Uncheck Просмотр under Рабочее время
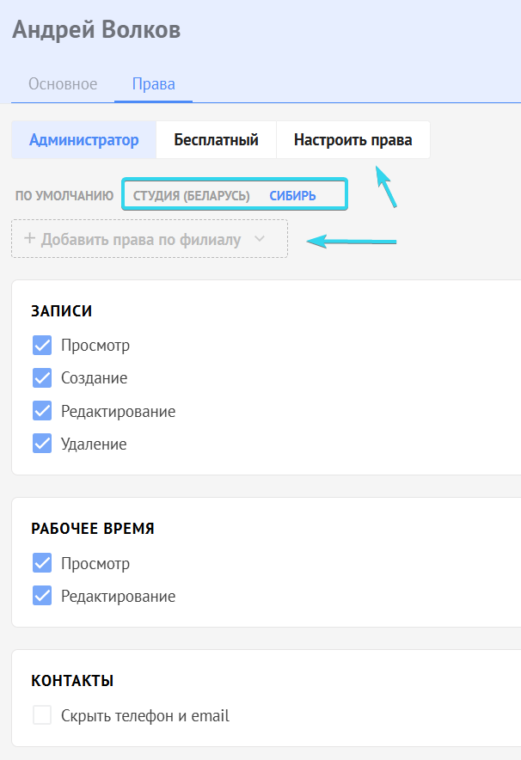 tap(42, 563)
